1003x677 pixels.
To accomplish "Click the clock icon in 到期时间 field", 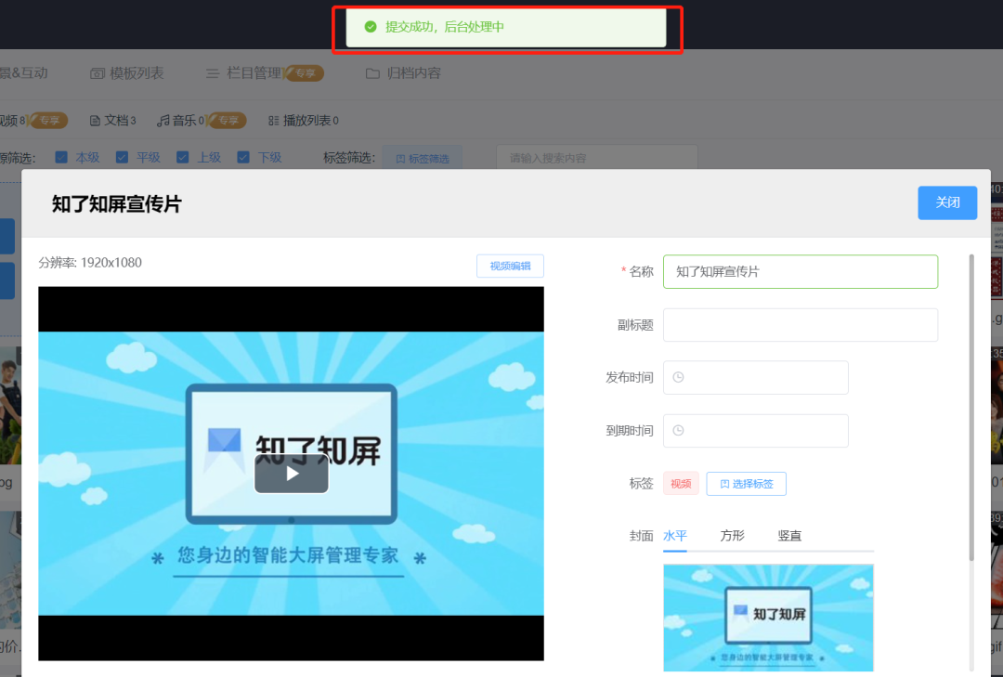I will 679,431.
